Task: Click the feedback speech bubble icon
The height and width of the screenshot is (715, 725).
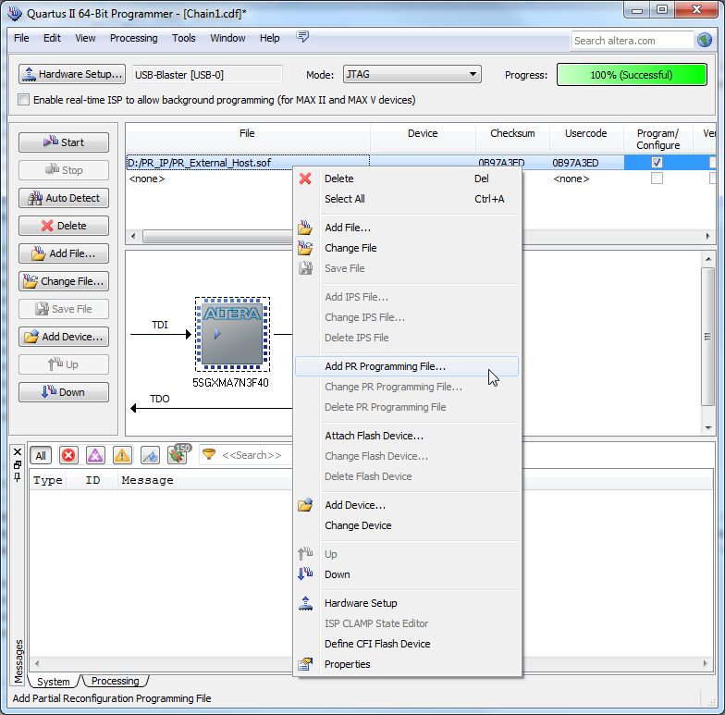Action: coord(302,37)
